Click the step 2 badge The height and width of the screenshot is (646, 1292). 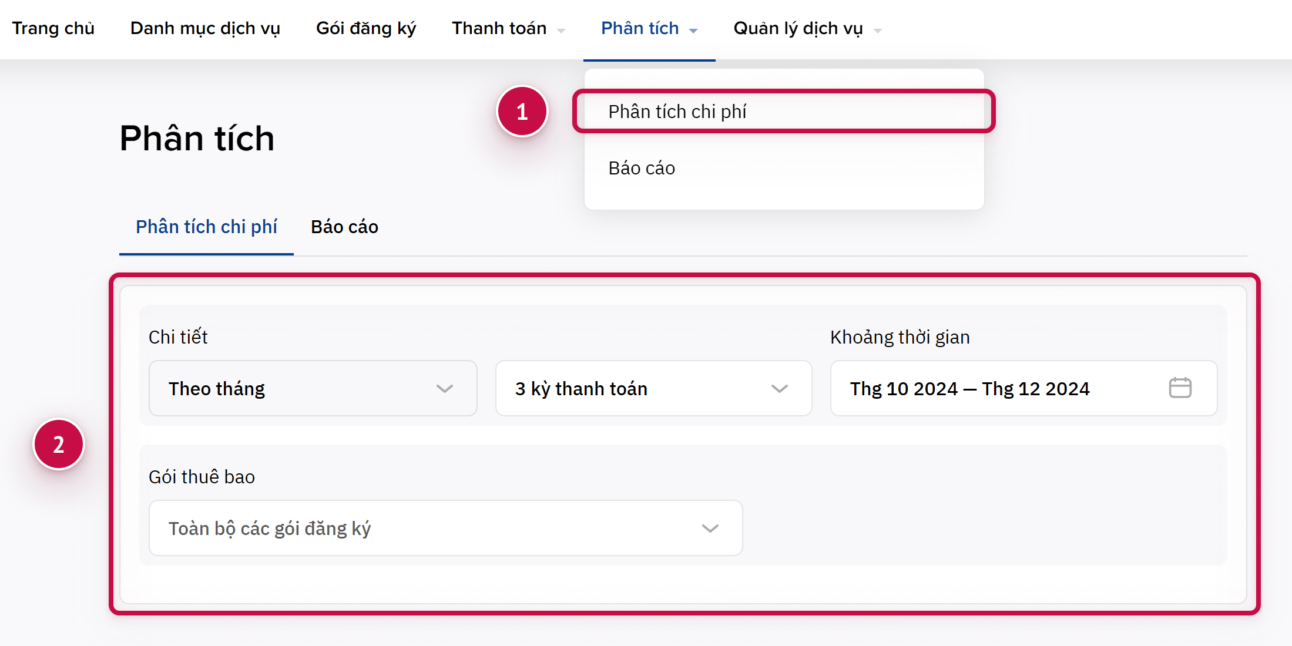point(59,445)
